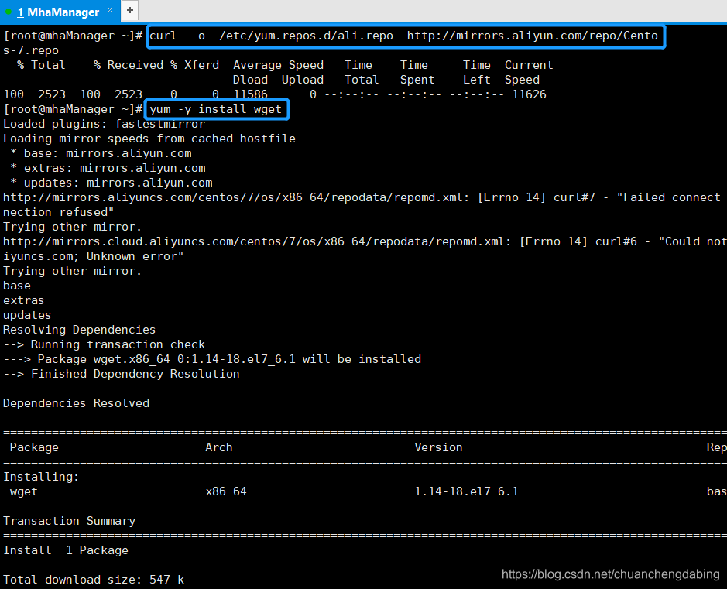
Task: Click the 'Average Speed' header in curl output
Action: 278,65
